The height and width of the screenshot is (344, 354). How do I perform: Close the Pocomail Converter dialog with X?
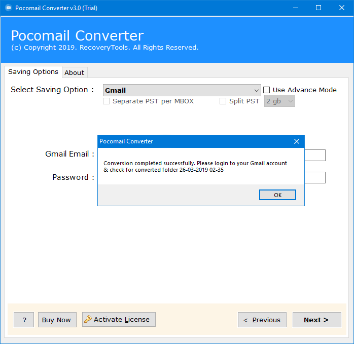[x=297, y=141]
